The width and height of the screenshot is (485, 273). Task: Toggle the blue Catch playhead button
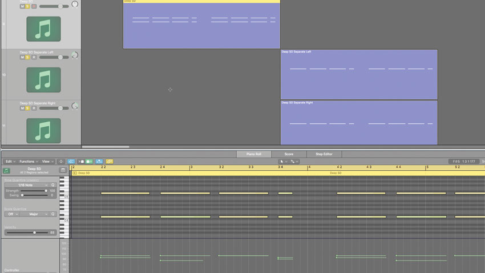click(99, 161)
